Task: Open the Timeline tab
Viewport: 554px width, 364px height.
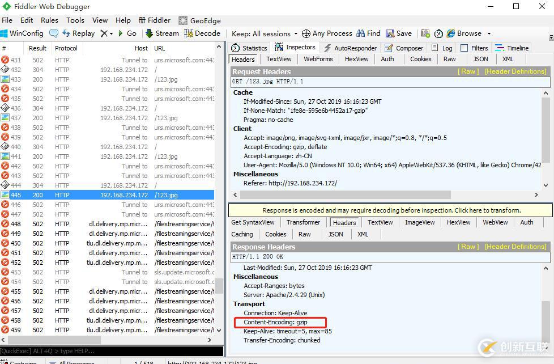Action: 512,48
